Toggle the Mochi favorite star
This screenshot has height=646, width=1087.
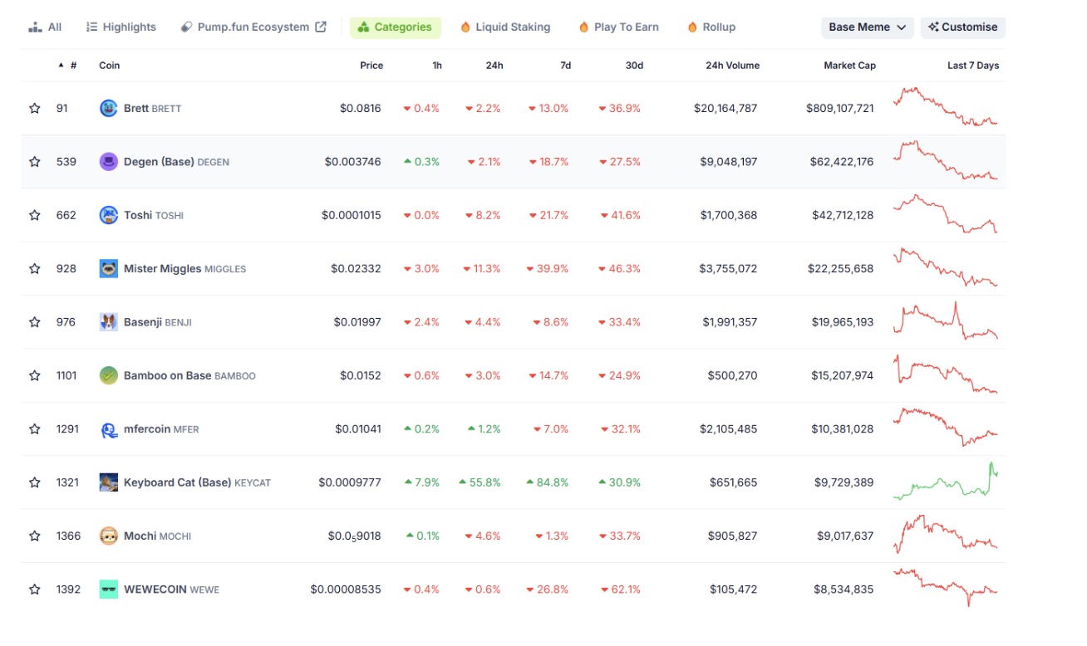pyautogui.click(x=35, y=536)
